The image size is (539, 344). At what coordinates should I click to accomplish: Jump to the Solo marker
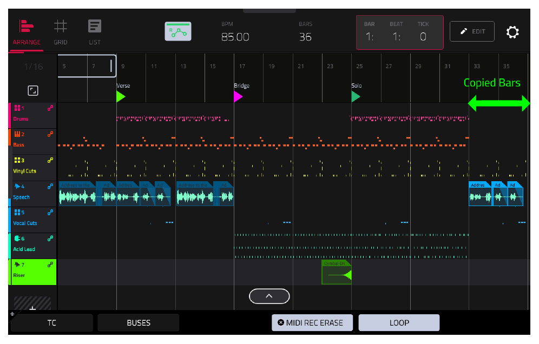coord(356,97)
